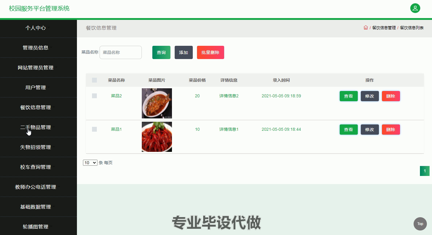Screen dimensions: 432x235
Task: Click timestamp 2021-05-05 09:18:59
Action: click(x=281, y=96)
